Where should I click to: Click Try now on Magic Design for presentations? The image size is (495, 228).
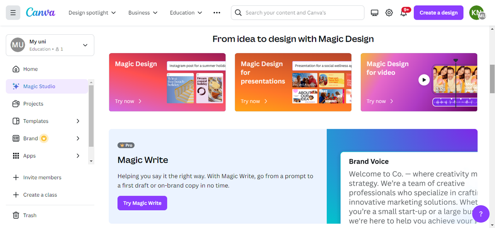[254, 101]
